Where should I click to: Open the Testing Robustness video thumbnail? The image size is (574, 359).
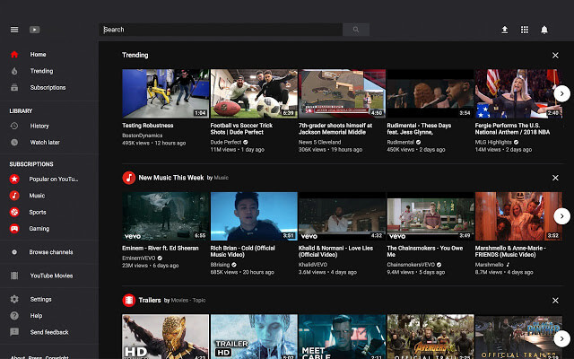click(165, 93)
